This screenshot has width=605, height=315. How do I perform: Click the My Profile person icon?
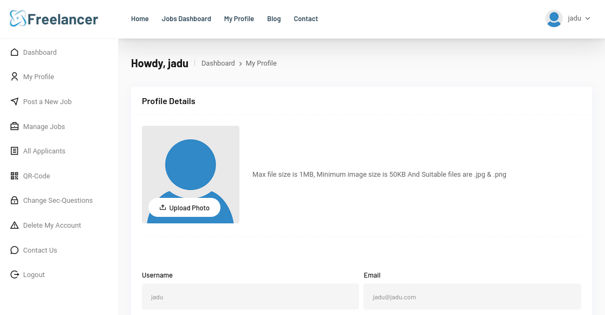pos(14,77)
